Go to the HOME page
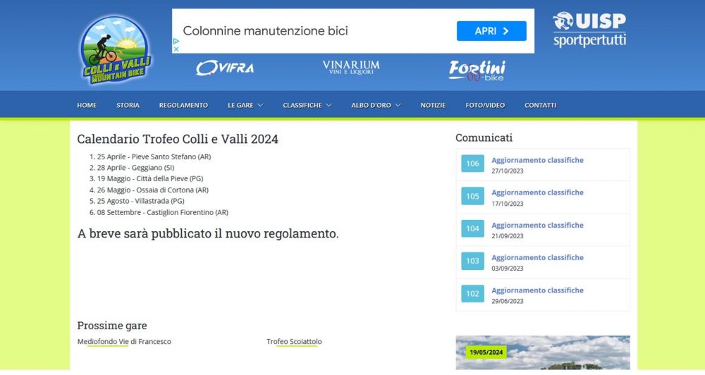The height and width of the screenshot is (375, 705). pyautogui.click(x=87, y=105)
